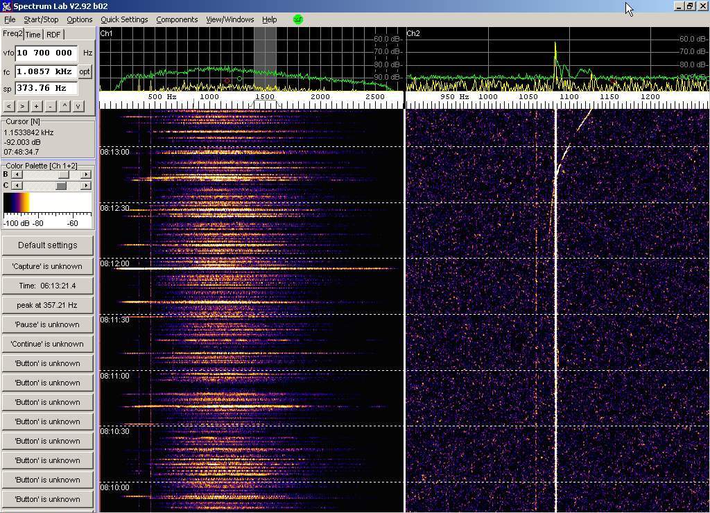Switch to the RDF tab
This screenshot has height=513, width=710.
coord(53,35)
